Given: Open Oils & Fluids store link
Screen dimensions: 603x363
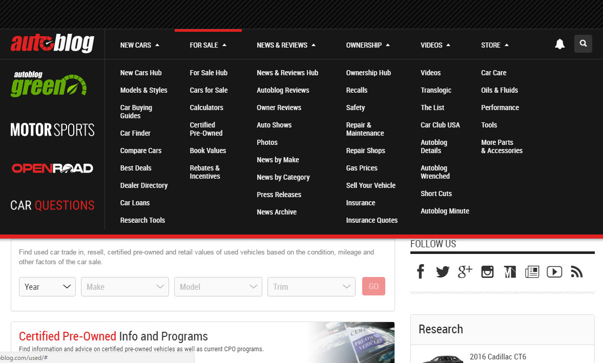Looking at the screenshot, I should [x=499, y=90].
